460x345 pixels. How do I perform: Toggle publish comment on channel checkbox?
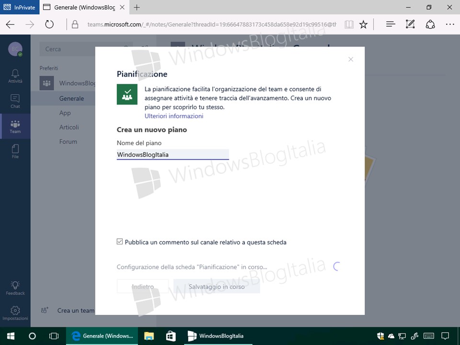coord(120,241)
